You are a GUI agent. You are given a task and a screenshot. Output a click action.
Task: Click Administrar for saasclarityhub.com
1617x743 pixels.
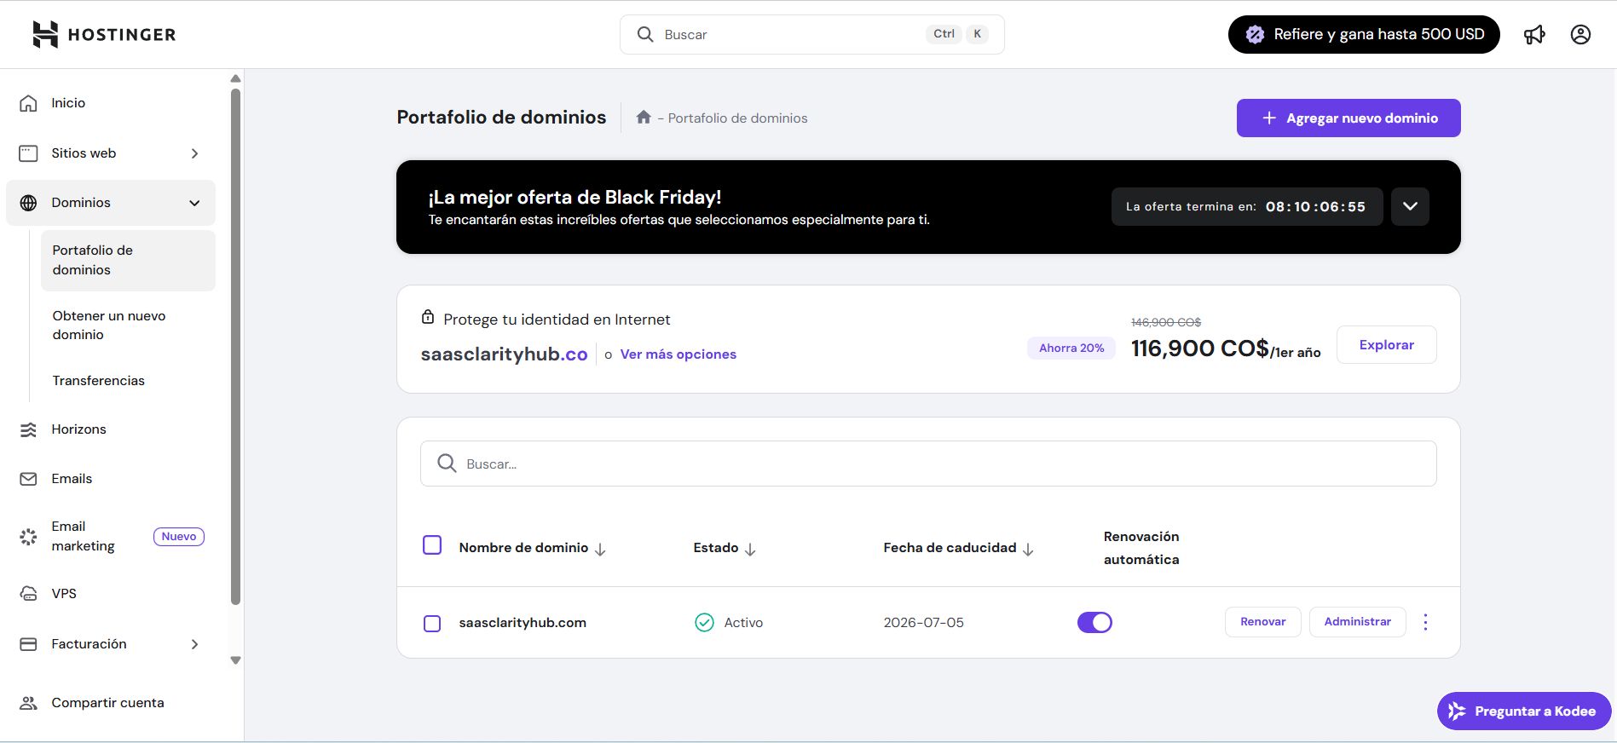tap(1357, 622)
